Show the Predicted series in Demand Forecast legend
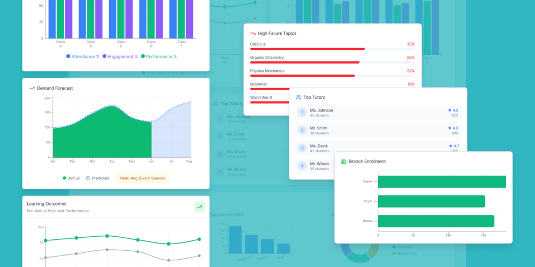Image resolution: width=535 pixels, height=267 pixels. [x=98, y=178]
